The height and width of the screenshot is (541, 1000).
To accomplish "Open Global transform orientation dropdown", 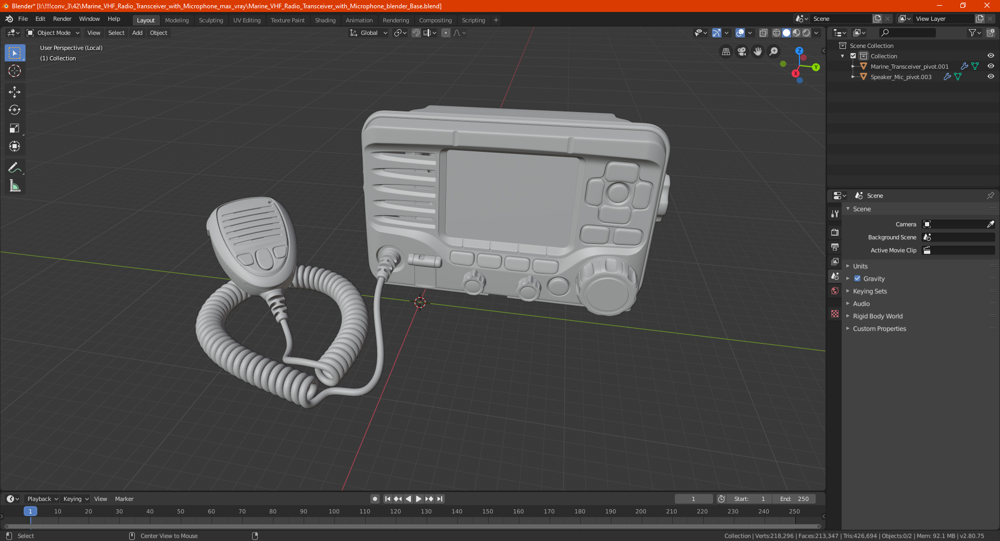I will [x=368, y=33].
